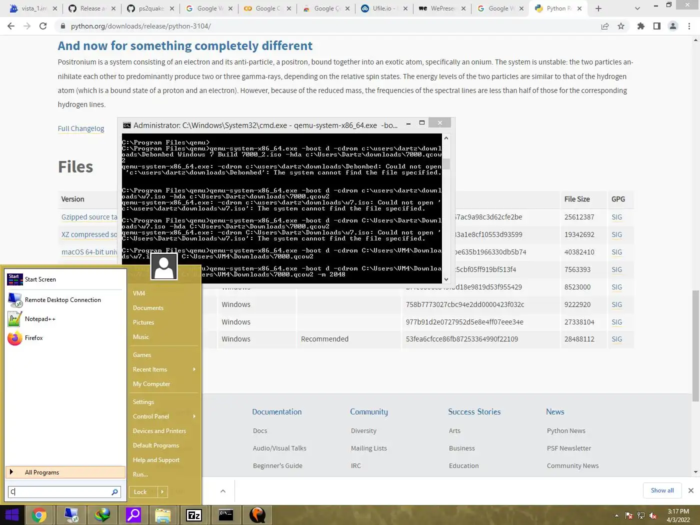Open the VM4 user folder
Image resolution: width=700 pixels, height=525 pixels.
[139, 293]
